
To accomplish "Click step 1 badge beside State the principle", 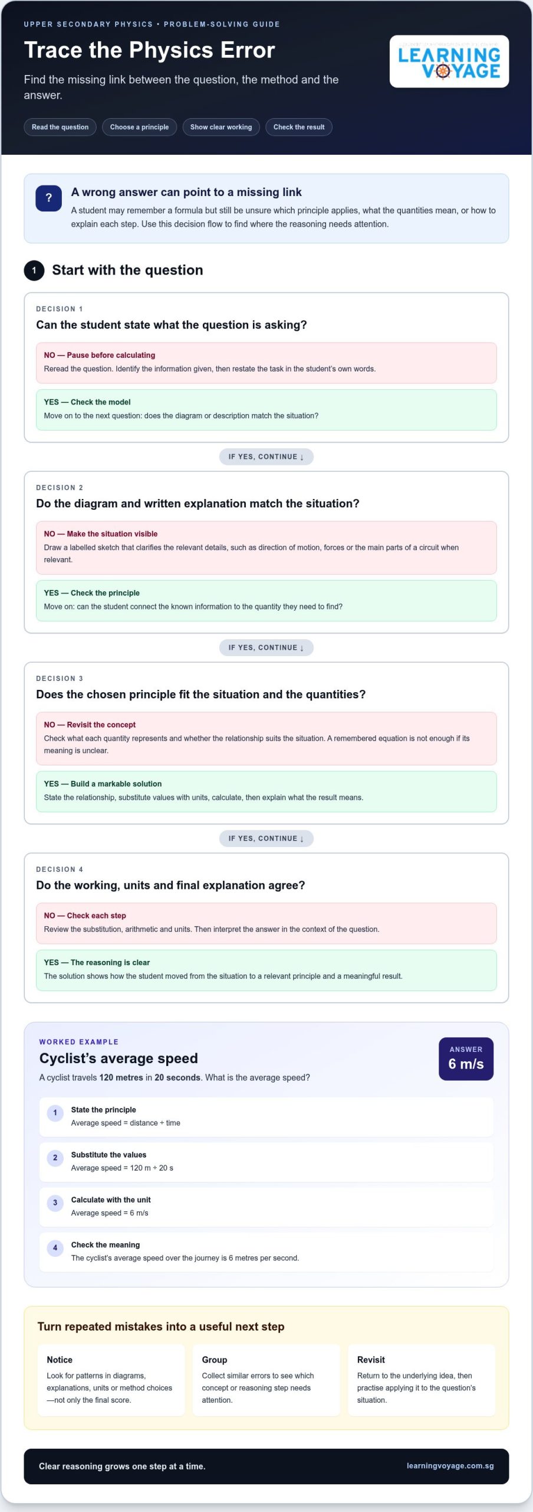I will point(55,1113).
